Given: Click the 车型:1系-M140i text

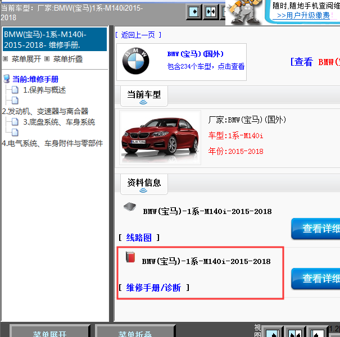Looking at the screenshot, I should click(235, 136).
